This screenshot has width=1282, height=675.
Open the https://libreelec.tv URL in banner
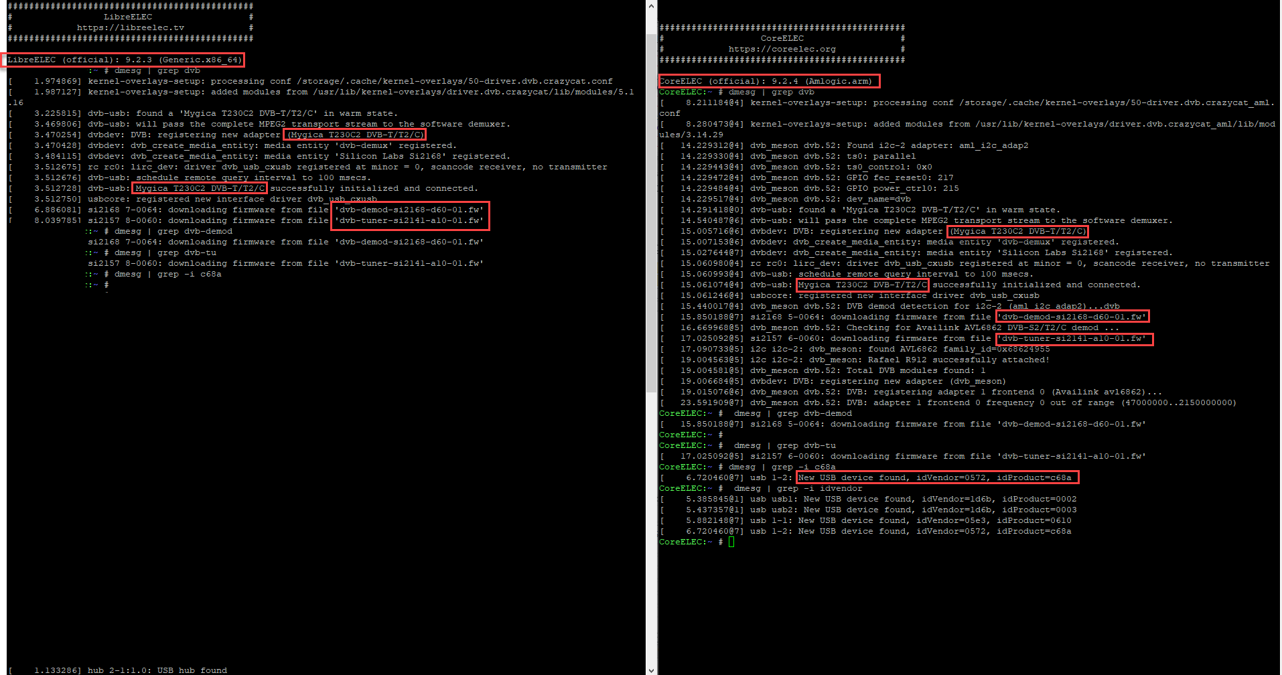130,27
